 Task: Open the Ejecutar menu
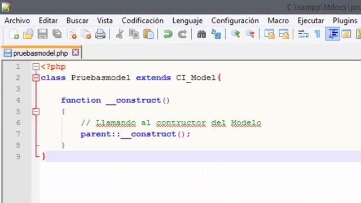click(311, 21)
